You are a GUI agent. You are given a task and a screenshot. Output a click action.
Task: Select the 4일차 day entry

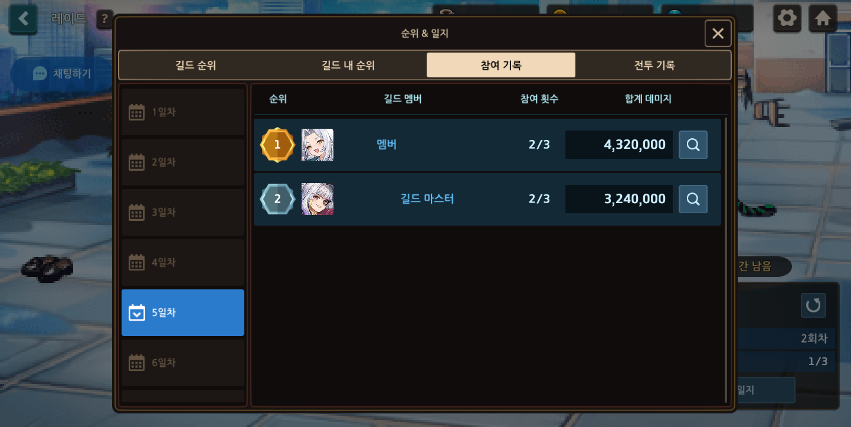pyautogui.click(x=183, y=262)
